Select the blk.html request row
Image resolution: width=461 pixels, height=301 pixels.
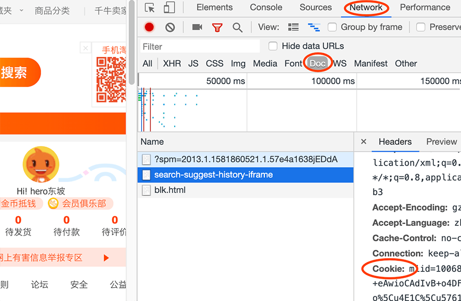point(170,190)
